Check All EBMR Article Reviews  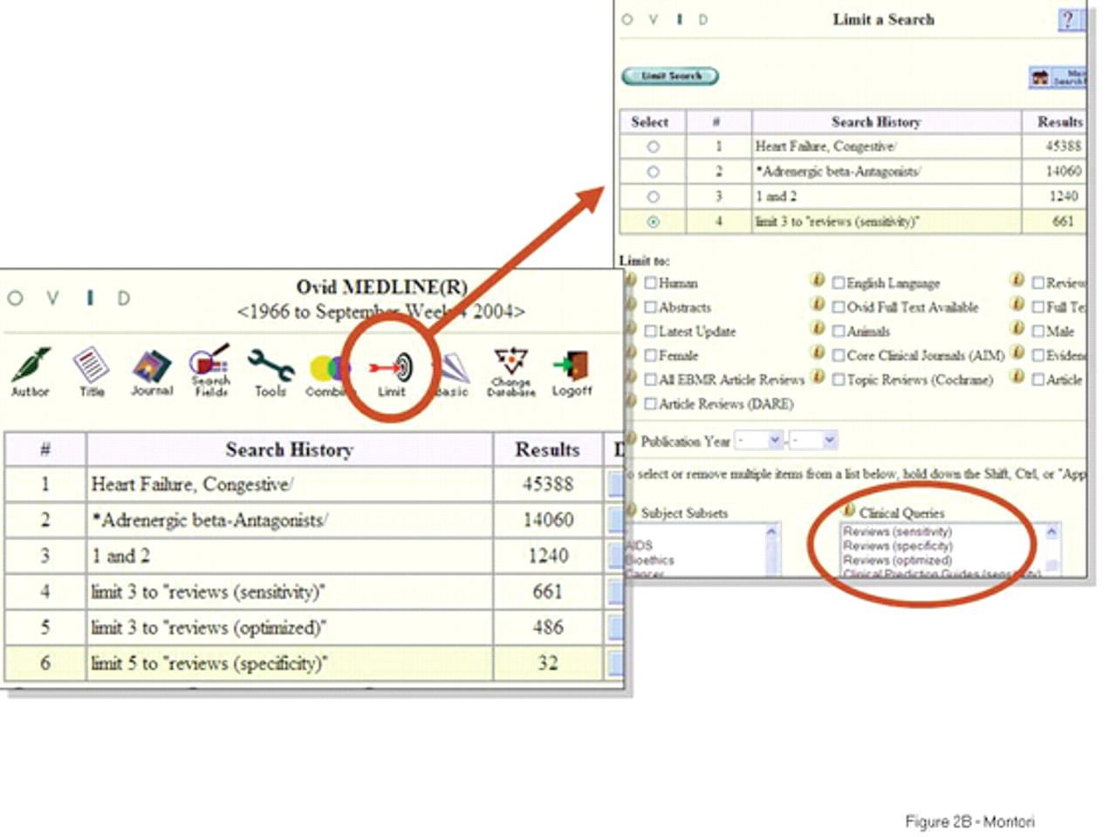(650, 380)
